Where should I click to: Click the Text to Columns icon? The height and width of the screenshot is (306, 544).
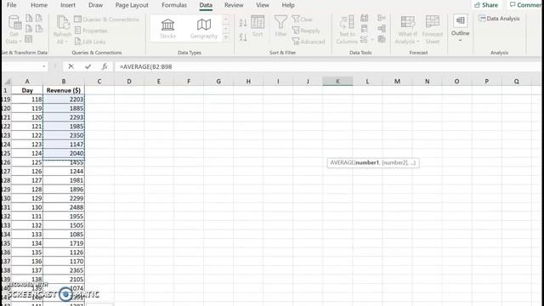pyautogui.click(x=347, y=30)
